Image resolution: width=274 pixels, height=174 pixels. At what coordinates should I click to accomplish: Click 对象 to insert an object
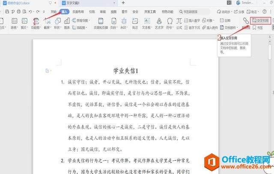tap(208, 21)
